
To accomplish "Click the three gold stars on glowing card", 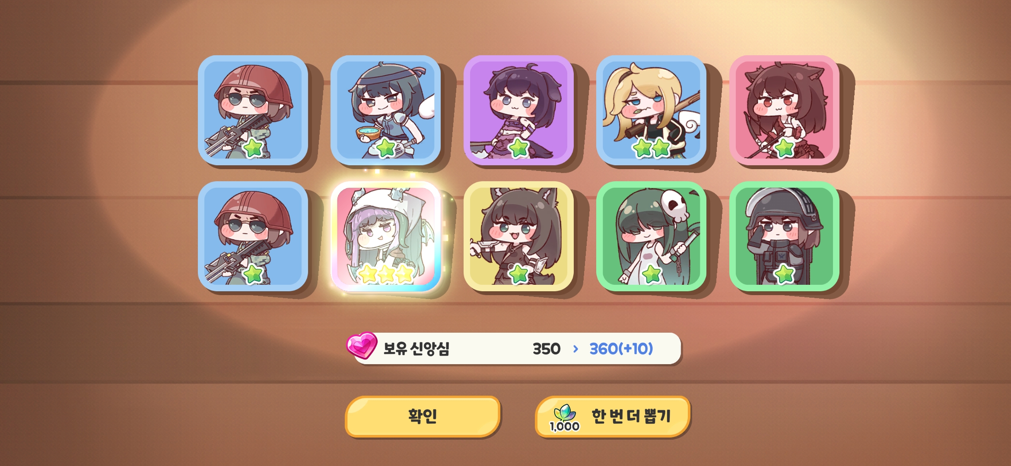I will [386, 274].
